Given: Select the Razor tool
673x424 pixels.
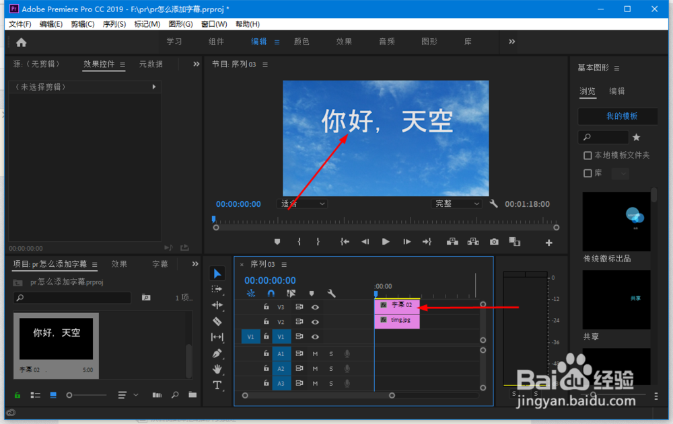Looking at the screenshot, I should coord(217,322).
